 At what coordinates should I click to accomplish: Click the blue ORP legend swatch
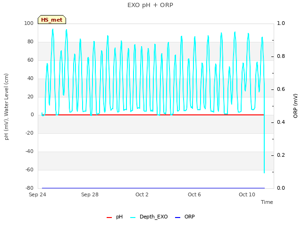click(x=177, y=218)
